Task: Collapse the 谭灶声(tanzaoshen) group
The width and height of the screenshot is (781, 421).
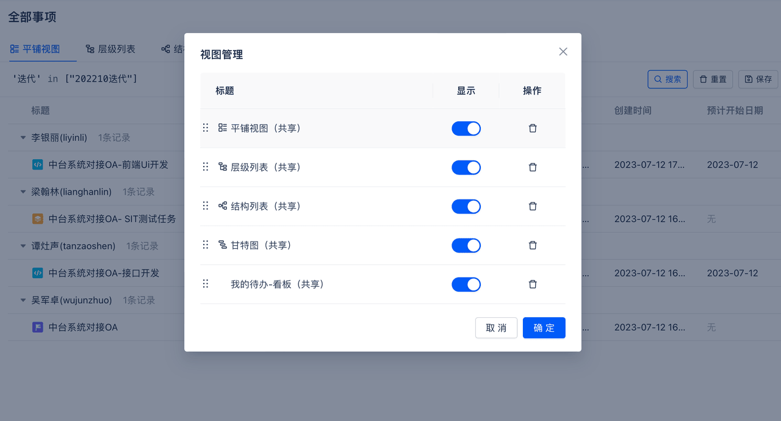Action: [x=23, y=246]
